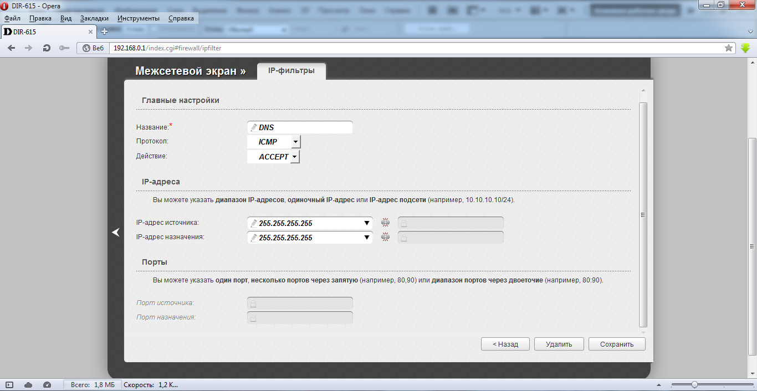Bookmark the page with the star icon
The height and width of the screenshot is (391, 757).
coord(729,48)
